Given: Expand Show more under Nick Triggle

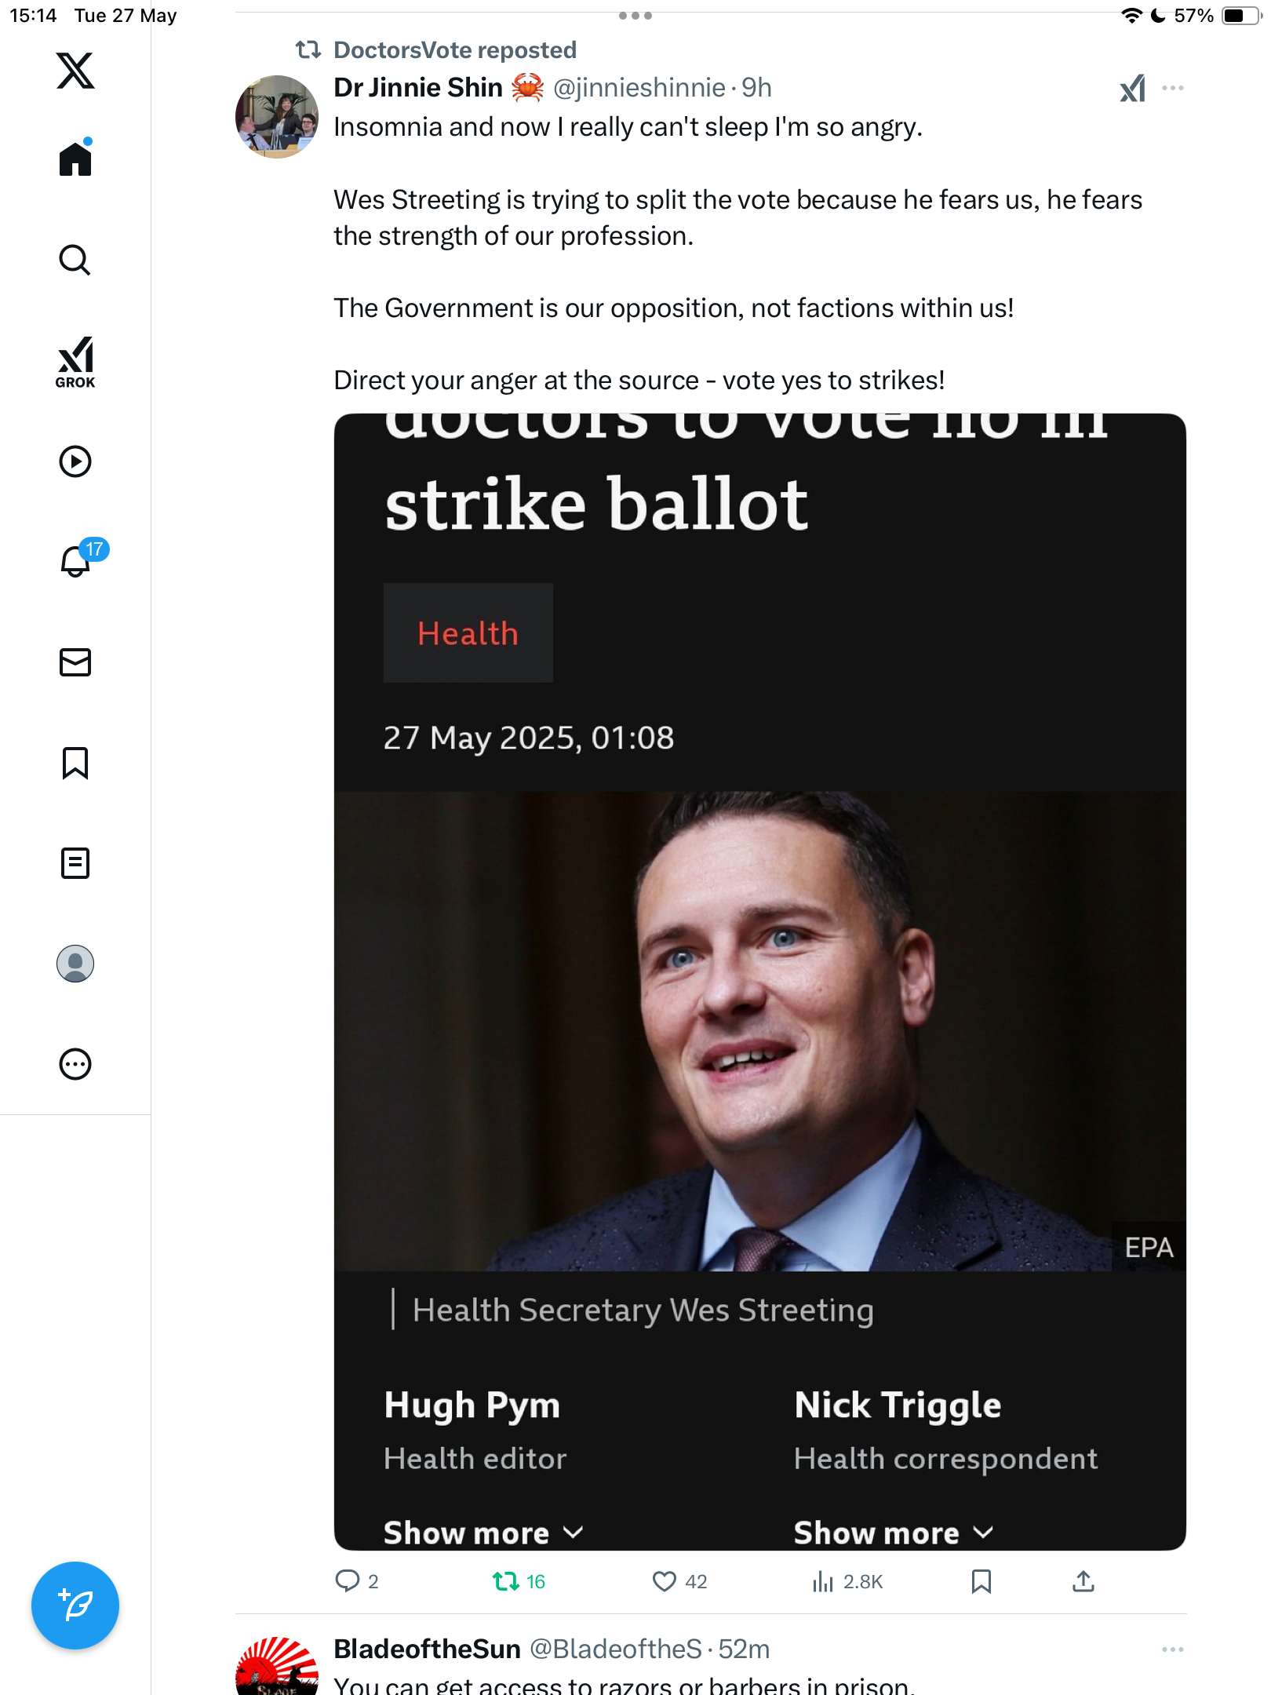Looking at the screenshot, I should pyautogui.click(x=894, y=1533).
